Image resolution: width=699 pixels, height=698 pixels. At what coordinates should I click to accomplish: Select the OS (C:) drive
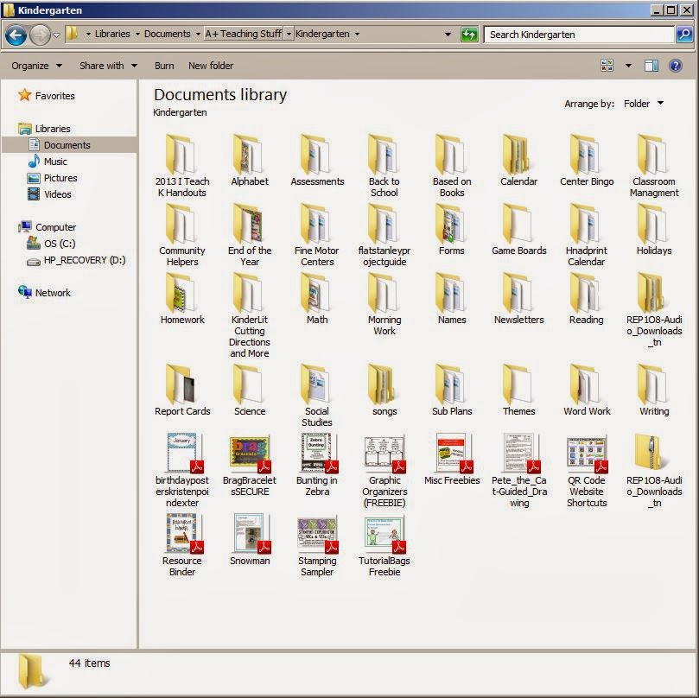(x=60, y=243)
